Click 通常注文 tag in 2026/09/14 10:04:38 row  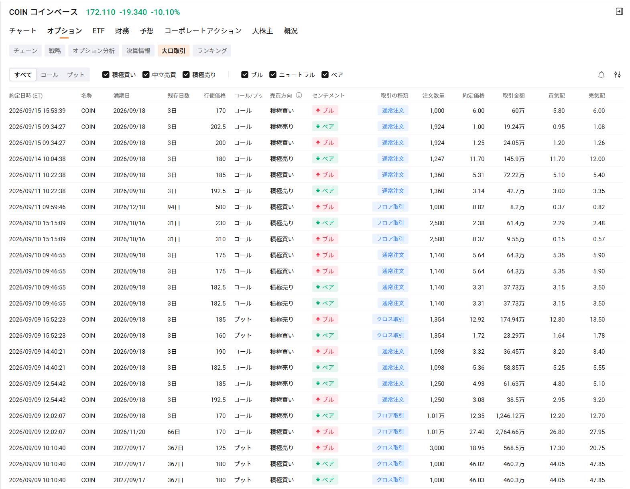pos(393,159)
